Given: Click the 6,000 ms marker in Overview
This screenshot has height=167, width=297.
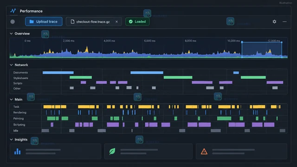Looking at the screenshot, I should point(149,41).
